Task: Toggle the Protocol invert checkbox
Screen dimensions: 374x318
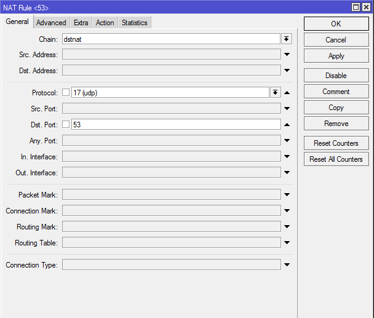Action: coord(66,92)
